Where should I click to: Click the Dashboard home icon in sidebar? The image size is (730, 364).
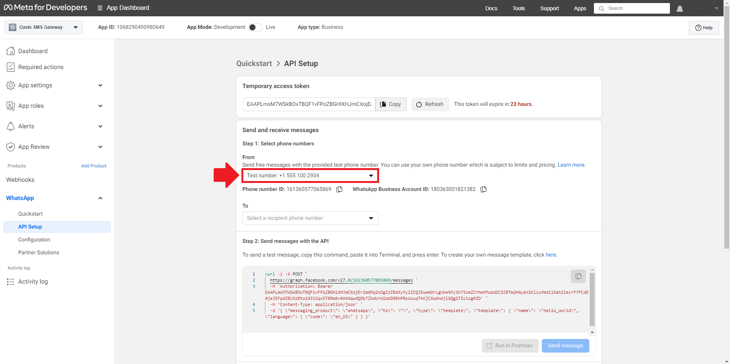11,51
